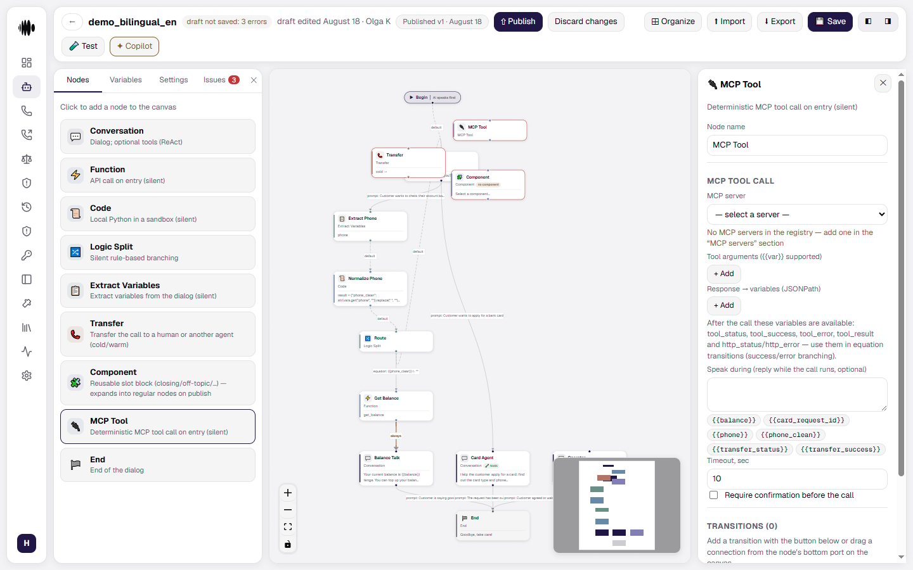
Task: Click the Timeout seconds field
Action: pos(797,479)
